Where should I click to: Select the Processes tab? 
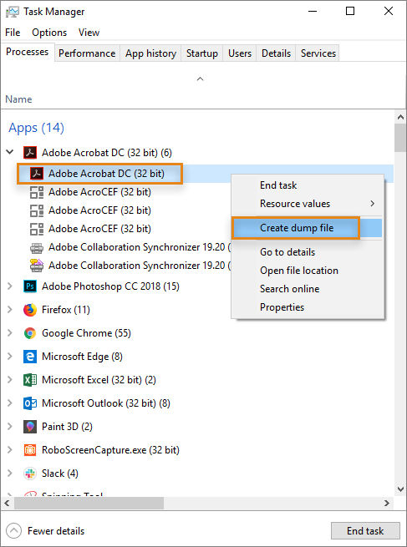point(28,52)
